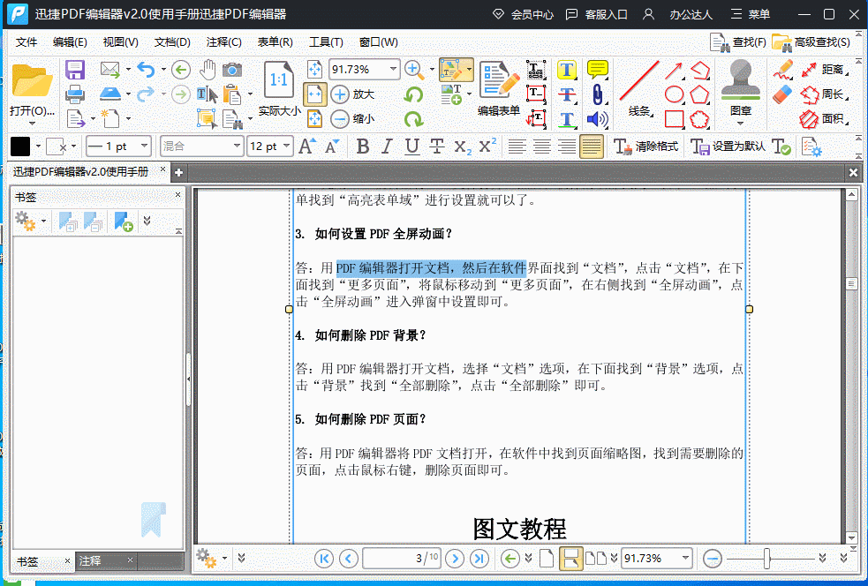Toggle superscript formatting
Screen dimensions: 868x586
pyautogui.click(x=487, y=146)
